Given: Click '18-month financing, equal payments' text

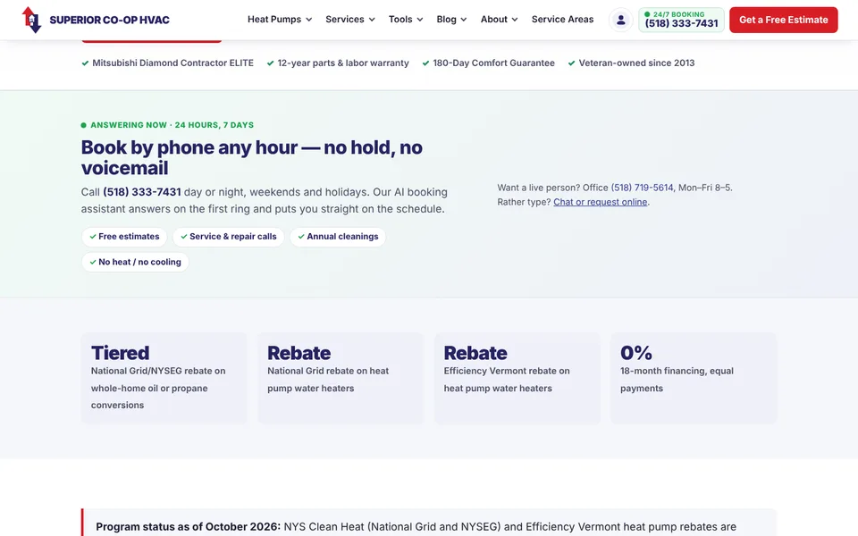Looking at the screenshot, I should click(x=677, y=380).
